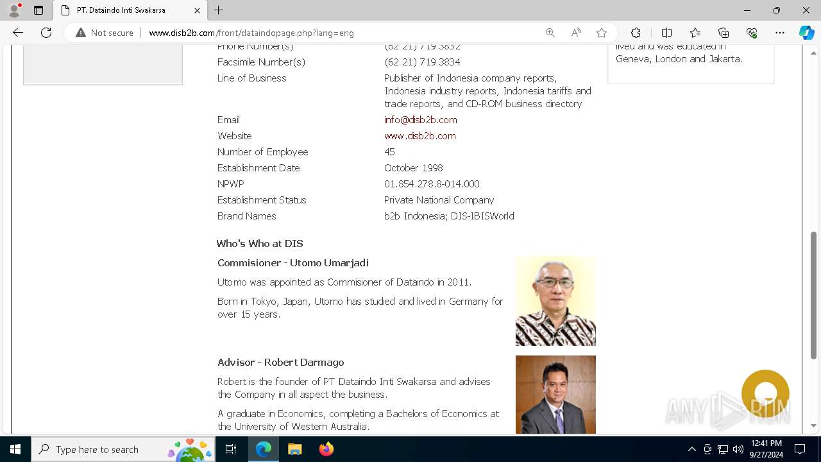Go back to the previous page
The image size is (821, 462).
pos(18,33)
